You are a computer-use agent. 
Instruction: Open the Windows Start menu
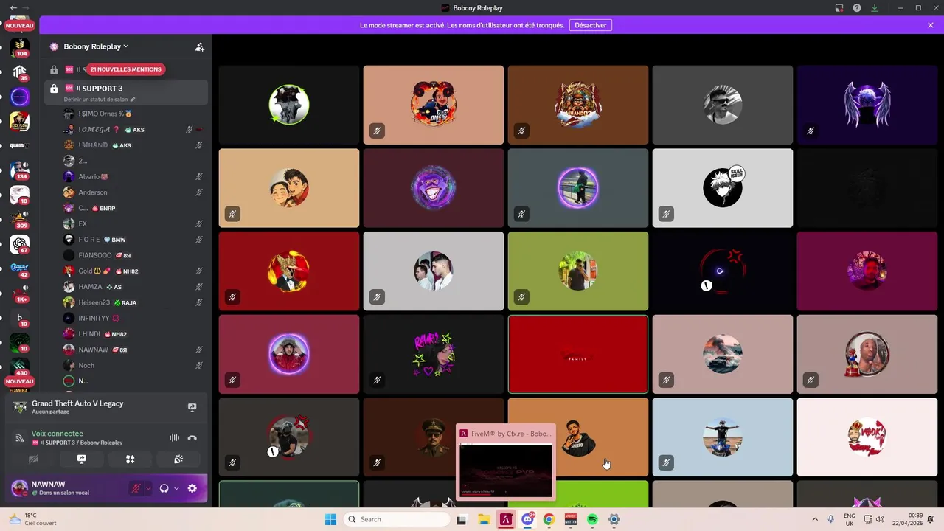pos(330,519)
